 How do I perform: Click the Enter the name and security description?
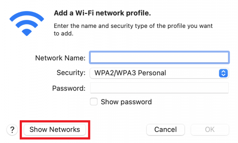click(133, 30)
